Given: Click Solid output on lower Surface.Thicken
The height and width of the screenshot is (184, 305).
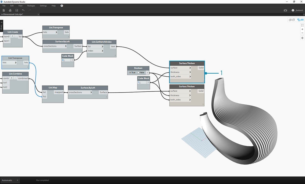Looking at the screenshot, I should pyautogui.click(x=201, y=91).
